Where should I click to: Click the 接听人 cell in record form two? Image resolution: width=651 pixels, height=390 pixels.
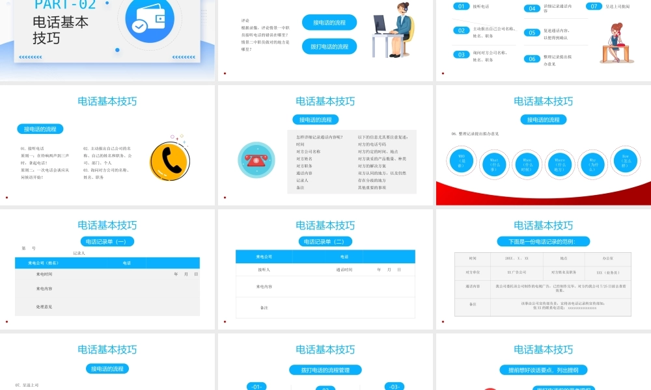pyautogui.click(x=264, y=269)
